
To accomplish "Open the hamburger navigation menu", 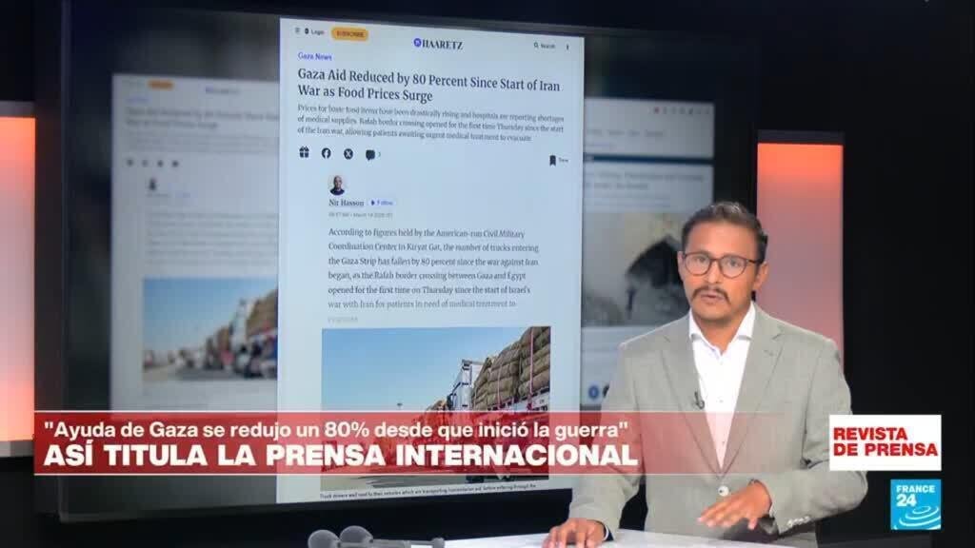I will 296,31.
